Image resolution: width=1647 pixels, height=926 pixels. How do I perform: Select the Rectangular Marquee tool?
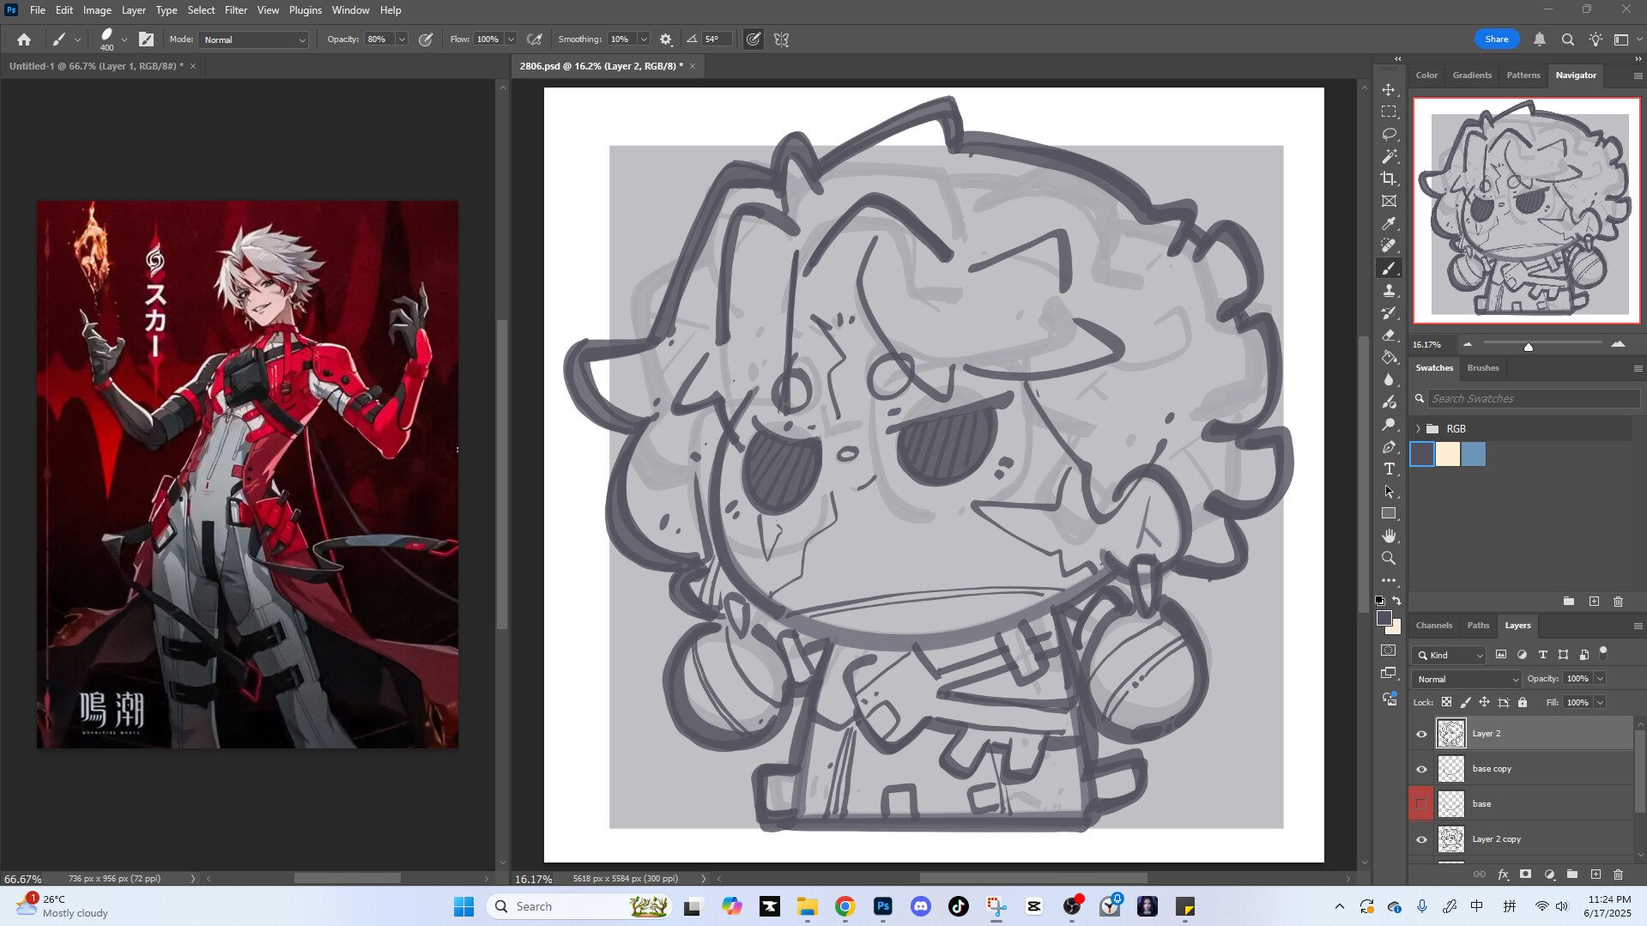pos(1389,112)
